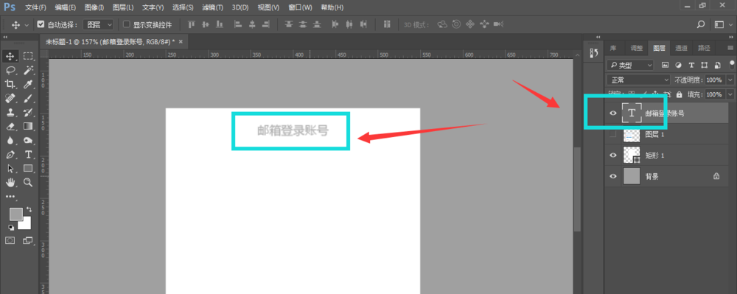Open the 正常 blend mode dropdown
Image resolution: width=737 pixels, height=294 pixels.
(x=638, y=80)
